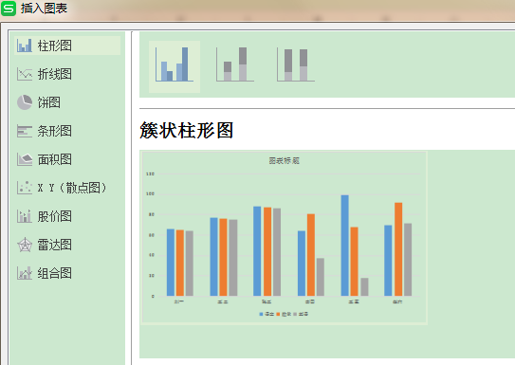Click the chart title in preview
515x365 pixels.
coord(285,160)
